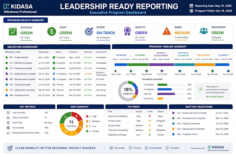Click the orange right arrow trend for Vendor Delay
Image resolution: width=236 pixels, height=157 pixels.
(x=150, y=121)
